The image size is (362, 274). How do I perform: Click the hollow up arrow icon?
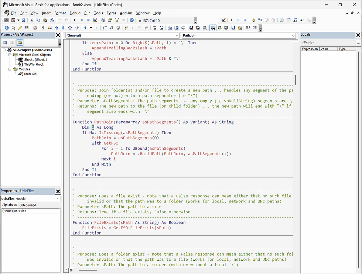point(70,28)
